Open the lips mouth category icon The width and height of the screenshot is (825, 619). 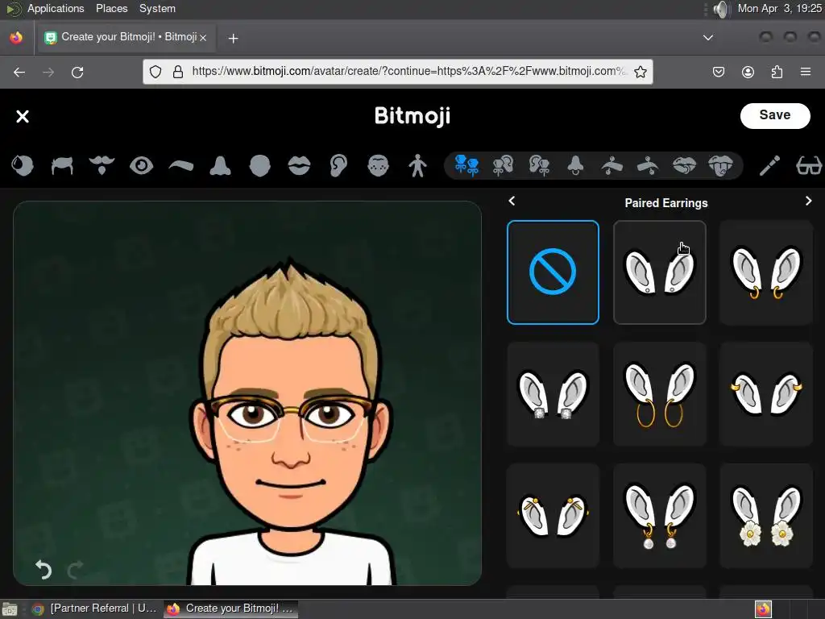299,165
